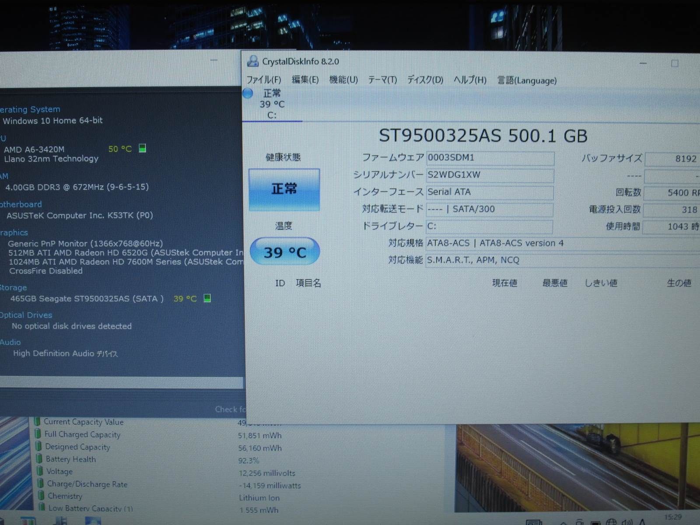The height and width of the screenshot is (525, 700).
Task: Click the green storage temperature icon in Speccy
Action: (207, 298)
